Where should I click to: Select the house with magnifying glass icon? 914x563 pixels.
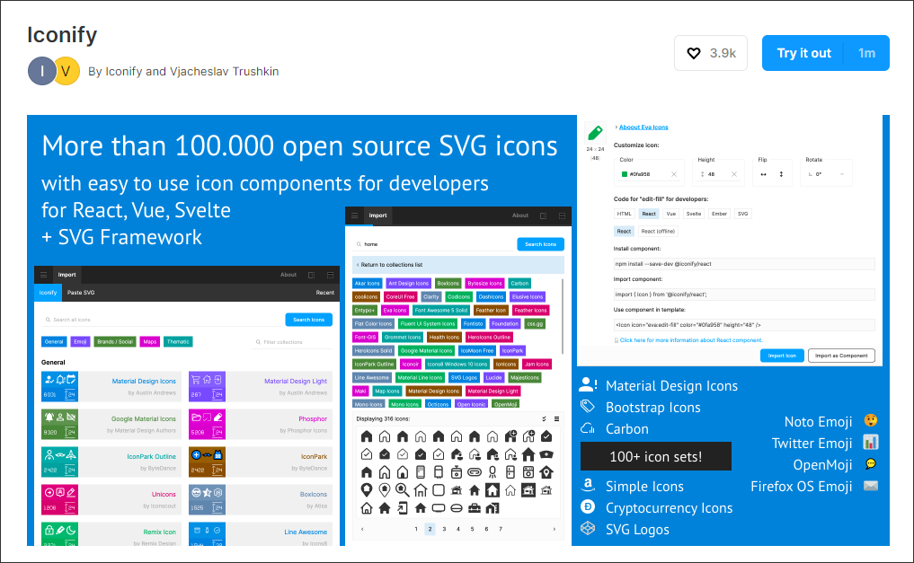(403, 490)
